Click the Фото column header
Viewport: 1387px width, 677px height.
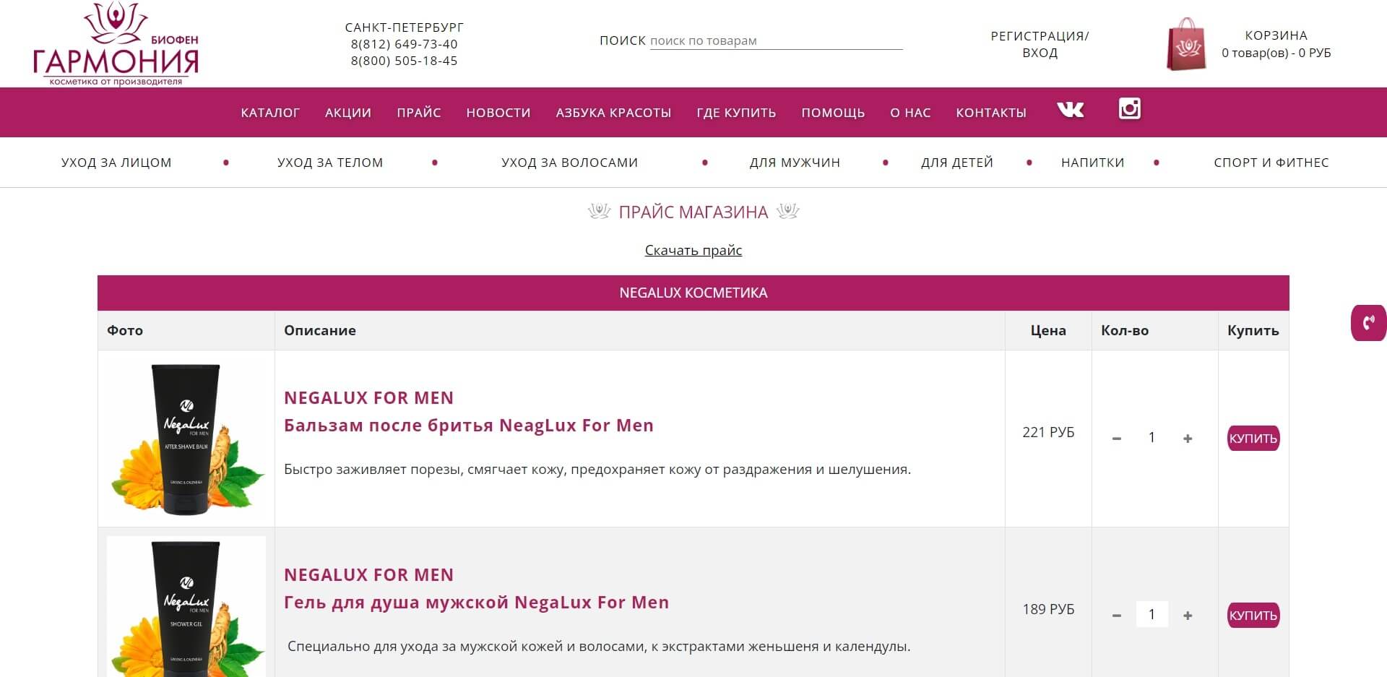(125, 330)
